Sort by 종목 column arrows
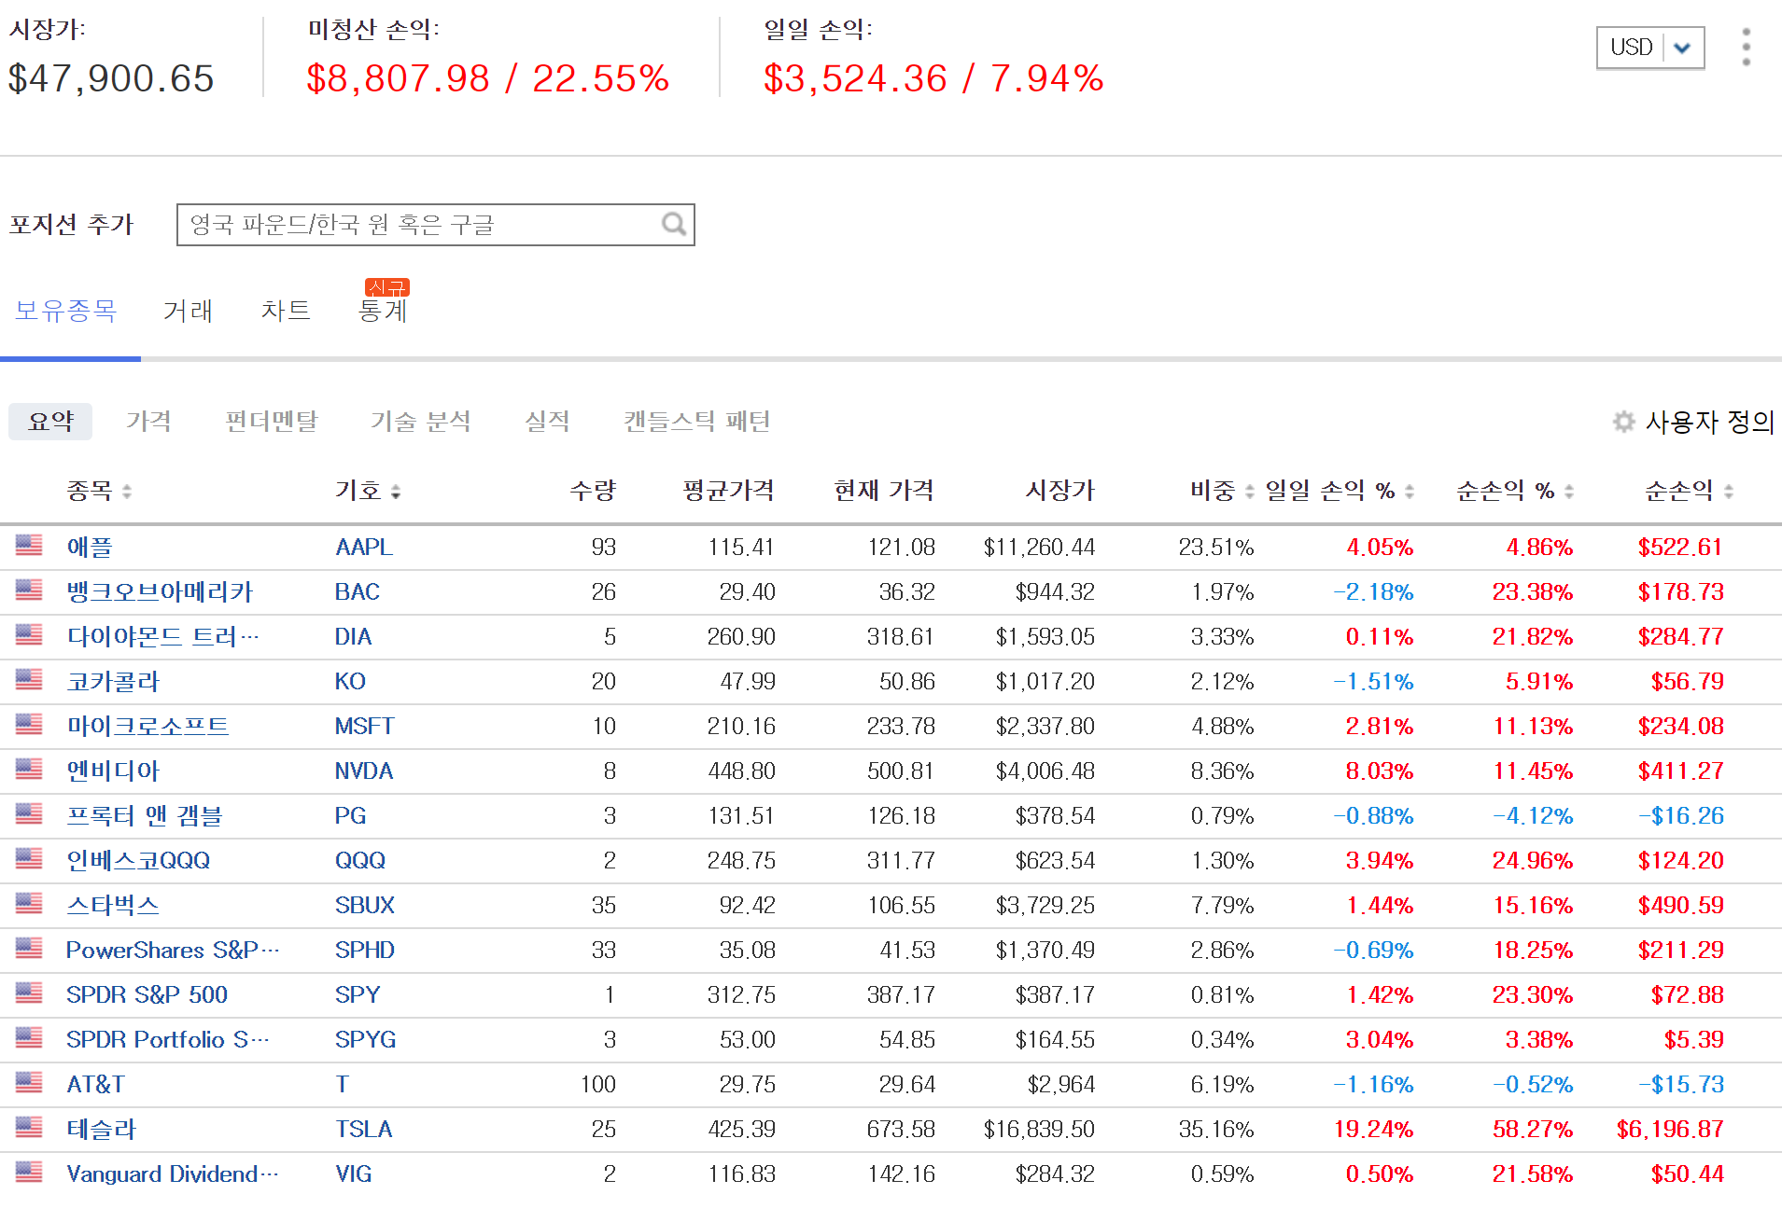 click(x=127, y=492)
